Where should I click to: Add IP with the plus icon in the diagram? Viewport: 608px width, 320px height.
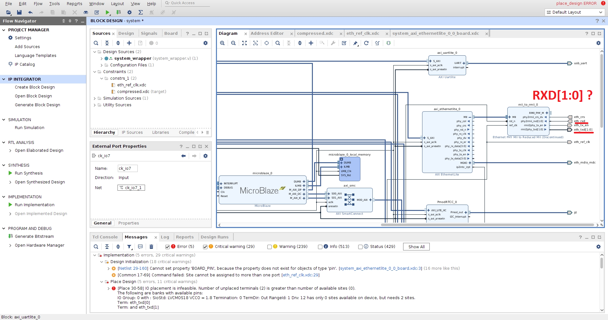[x=311, y=43]
